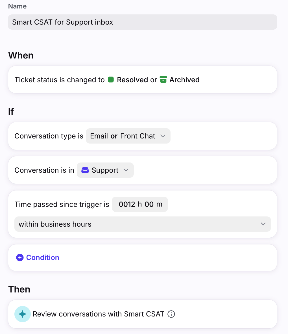The height and width of the screenshot is (334, 288).
Task: Click the rule Name input field
Action: (143, 22)
